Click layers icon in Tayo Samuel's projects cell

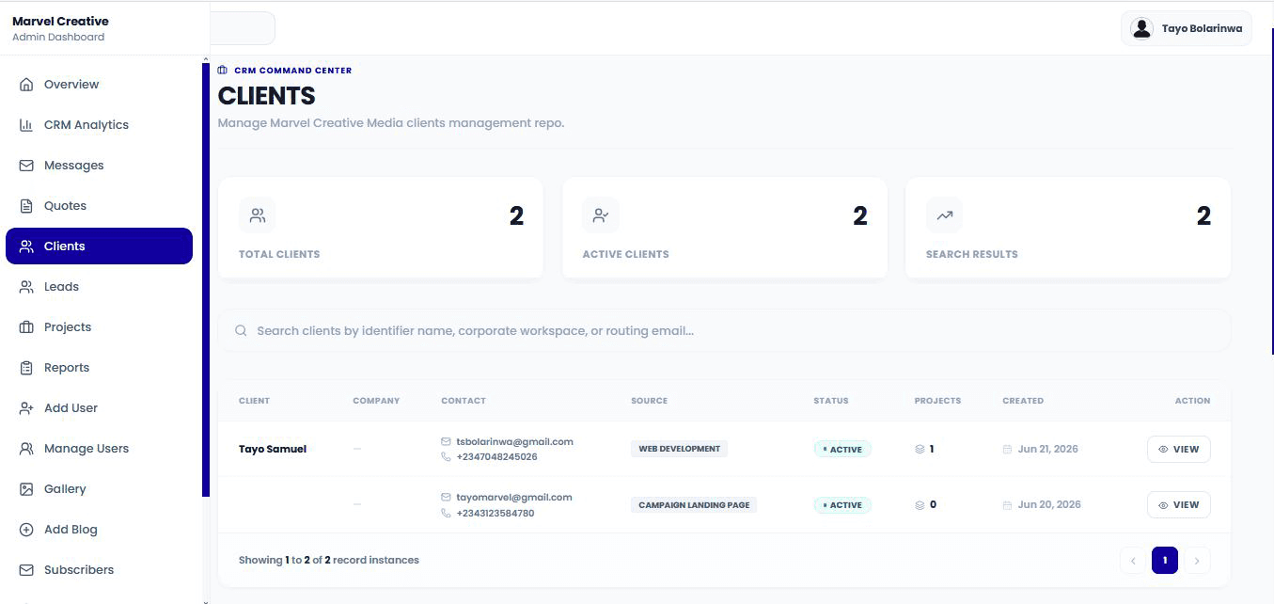click(x=920, y=450)
